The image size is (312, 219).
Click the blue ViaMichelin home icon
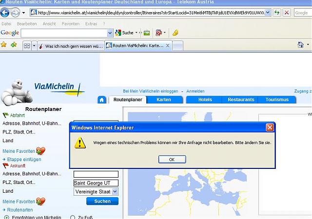pos(102,100)
